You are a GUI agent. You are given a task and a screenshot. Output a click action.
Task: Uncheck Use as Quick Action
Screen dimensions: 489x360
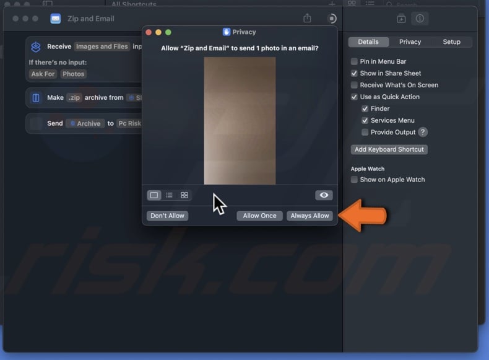click(x=354, y=97)
